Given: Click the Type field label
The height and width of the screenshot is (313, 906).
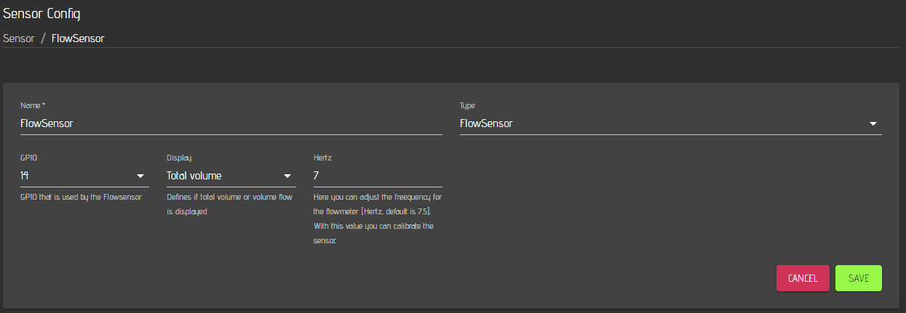Looking at the screenshot, I should pos(467,105).
